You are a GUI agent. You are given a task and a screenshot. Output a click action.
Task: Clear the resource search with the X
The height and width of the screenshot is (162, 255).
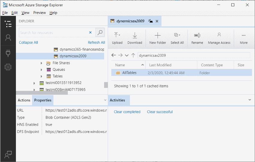pyautogui.click(x=90, y=32)
